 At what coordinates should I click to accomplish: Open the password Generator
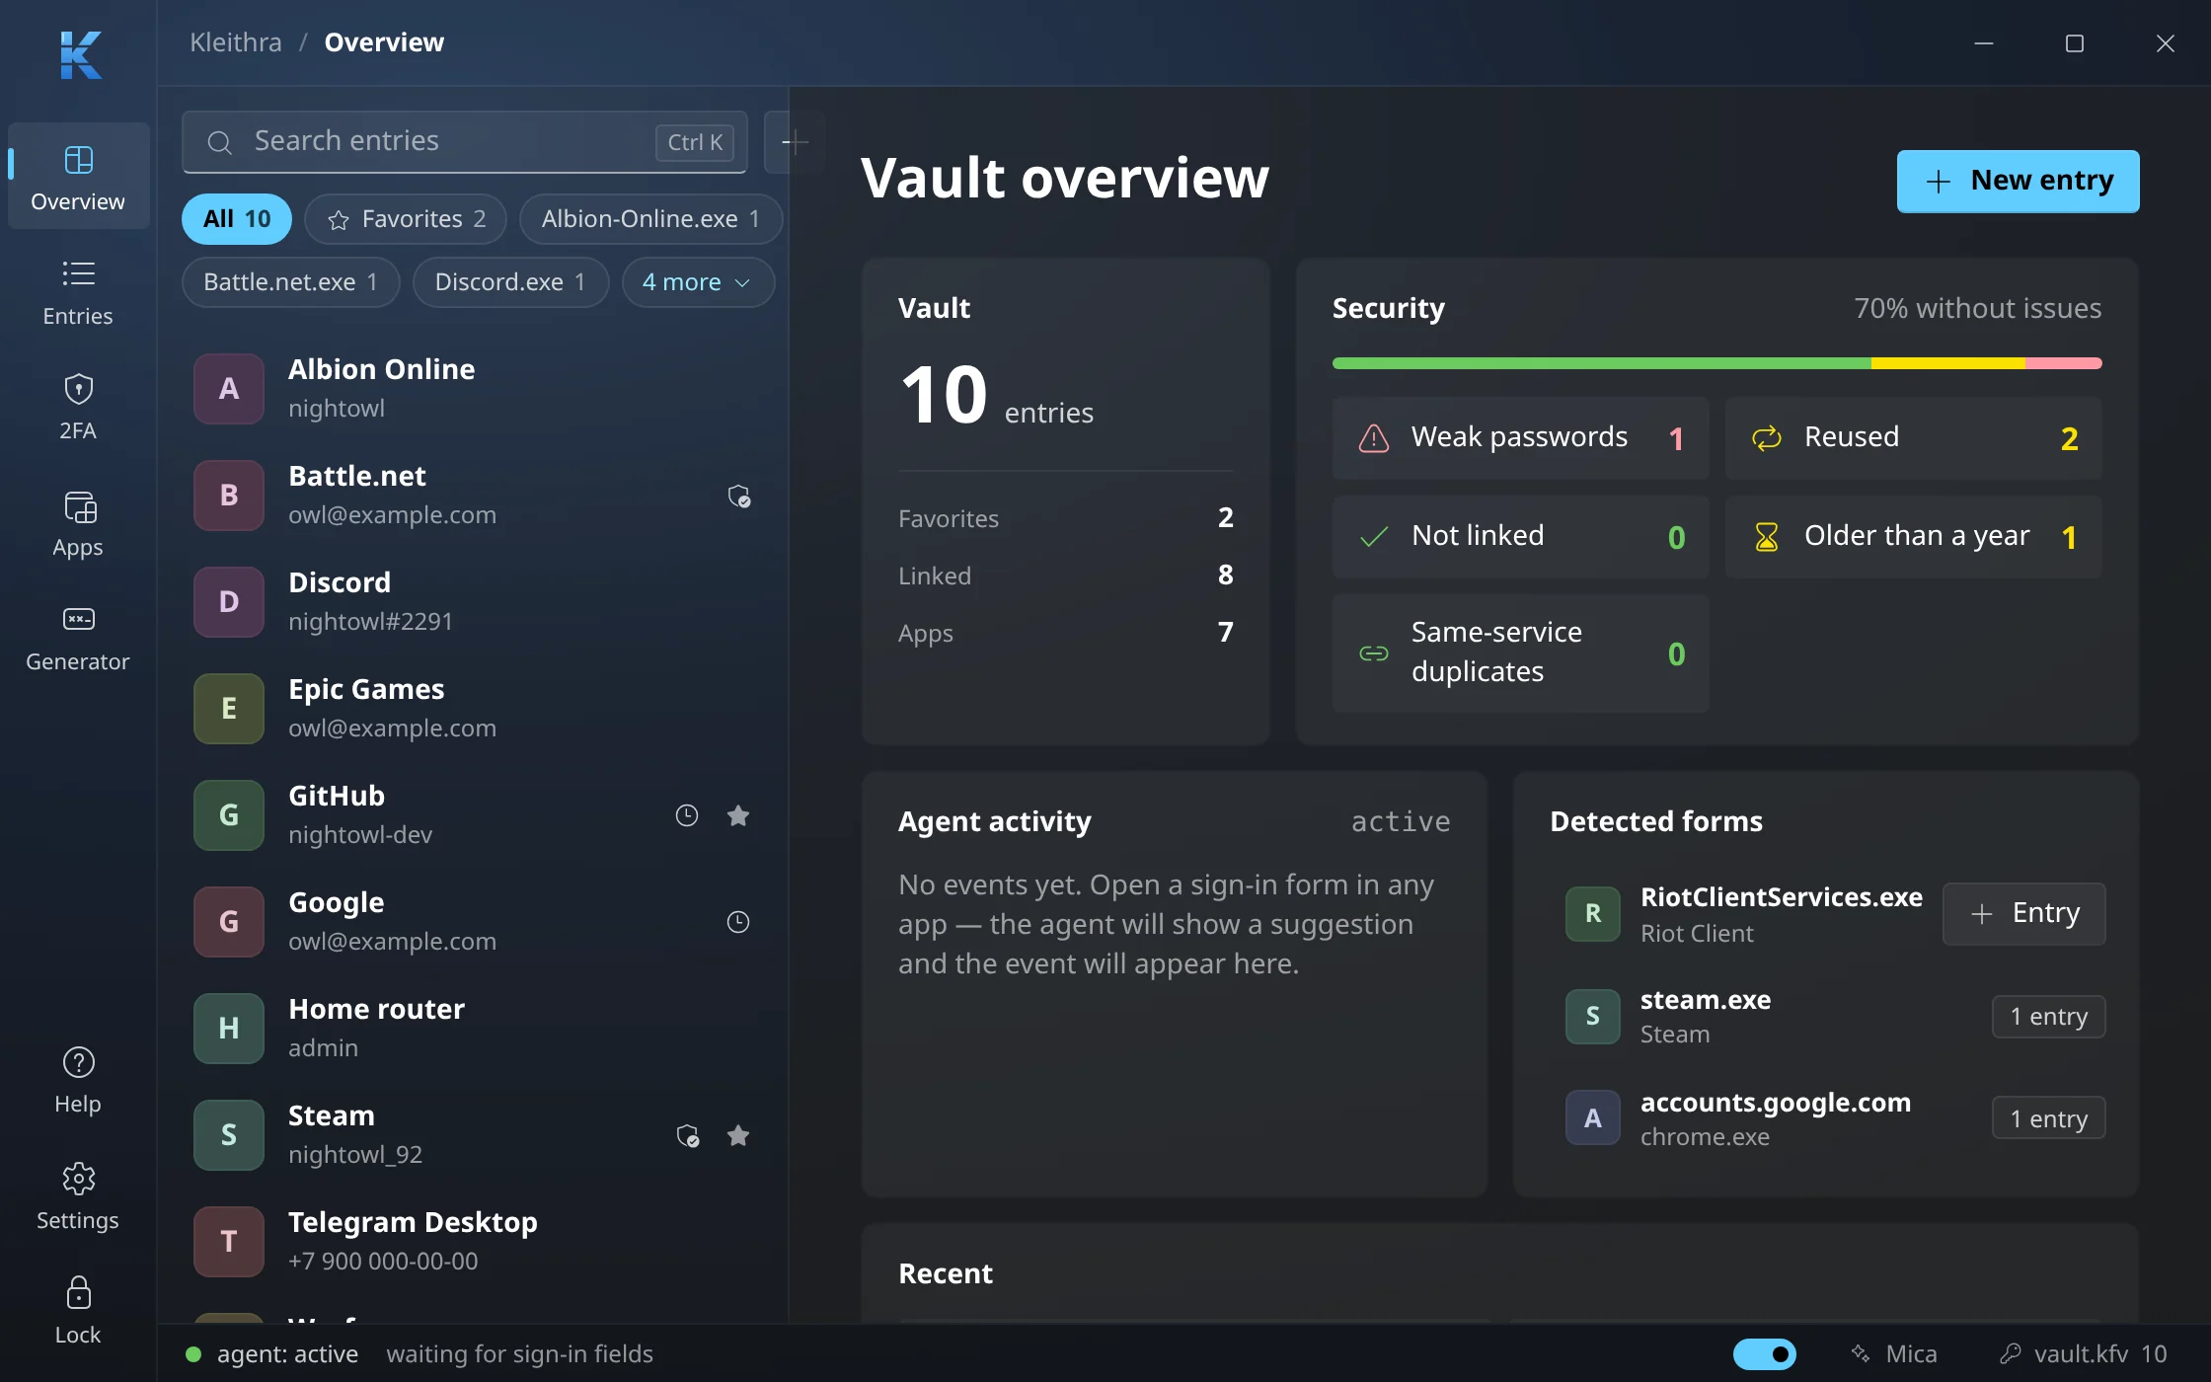pos(78,638)
